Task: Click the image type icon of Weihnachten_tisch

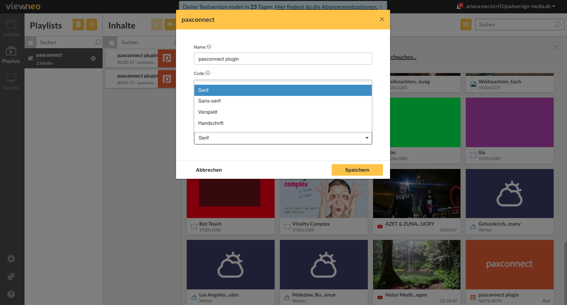Action: pyautogui.click(x=473, y=84)
